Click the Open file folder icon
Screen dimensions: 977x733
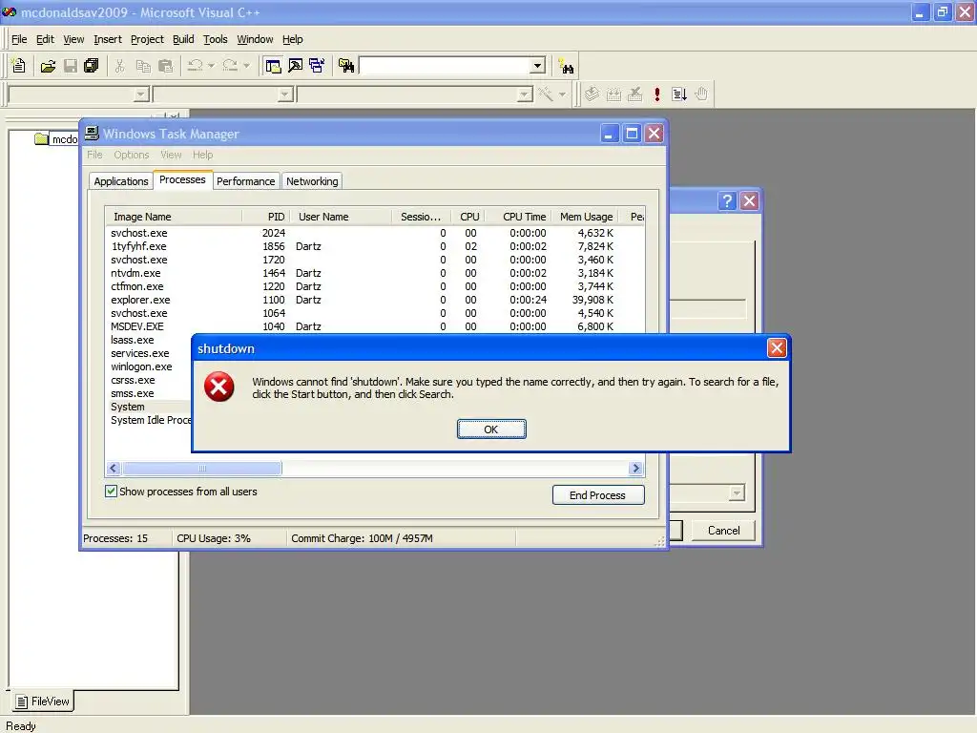[48, 66]
